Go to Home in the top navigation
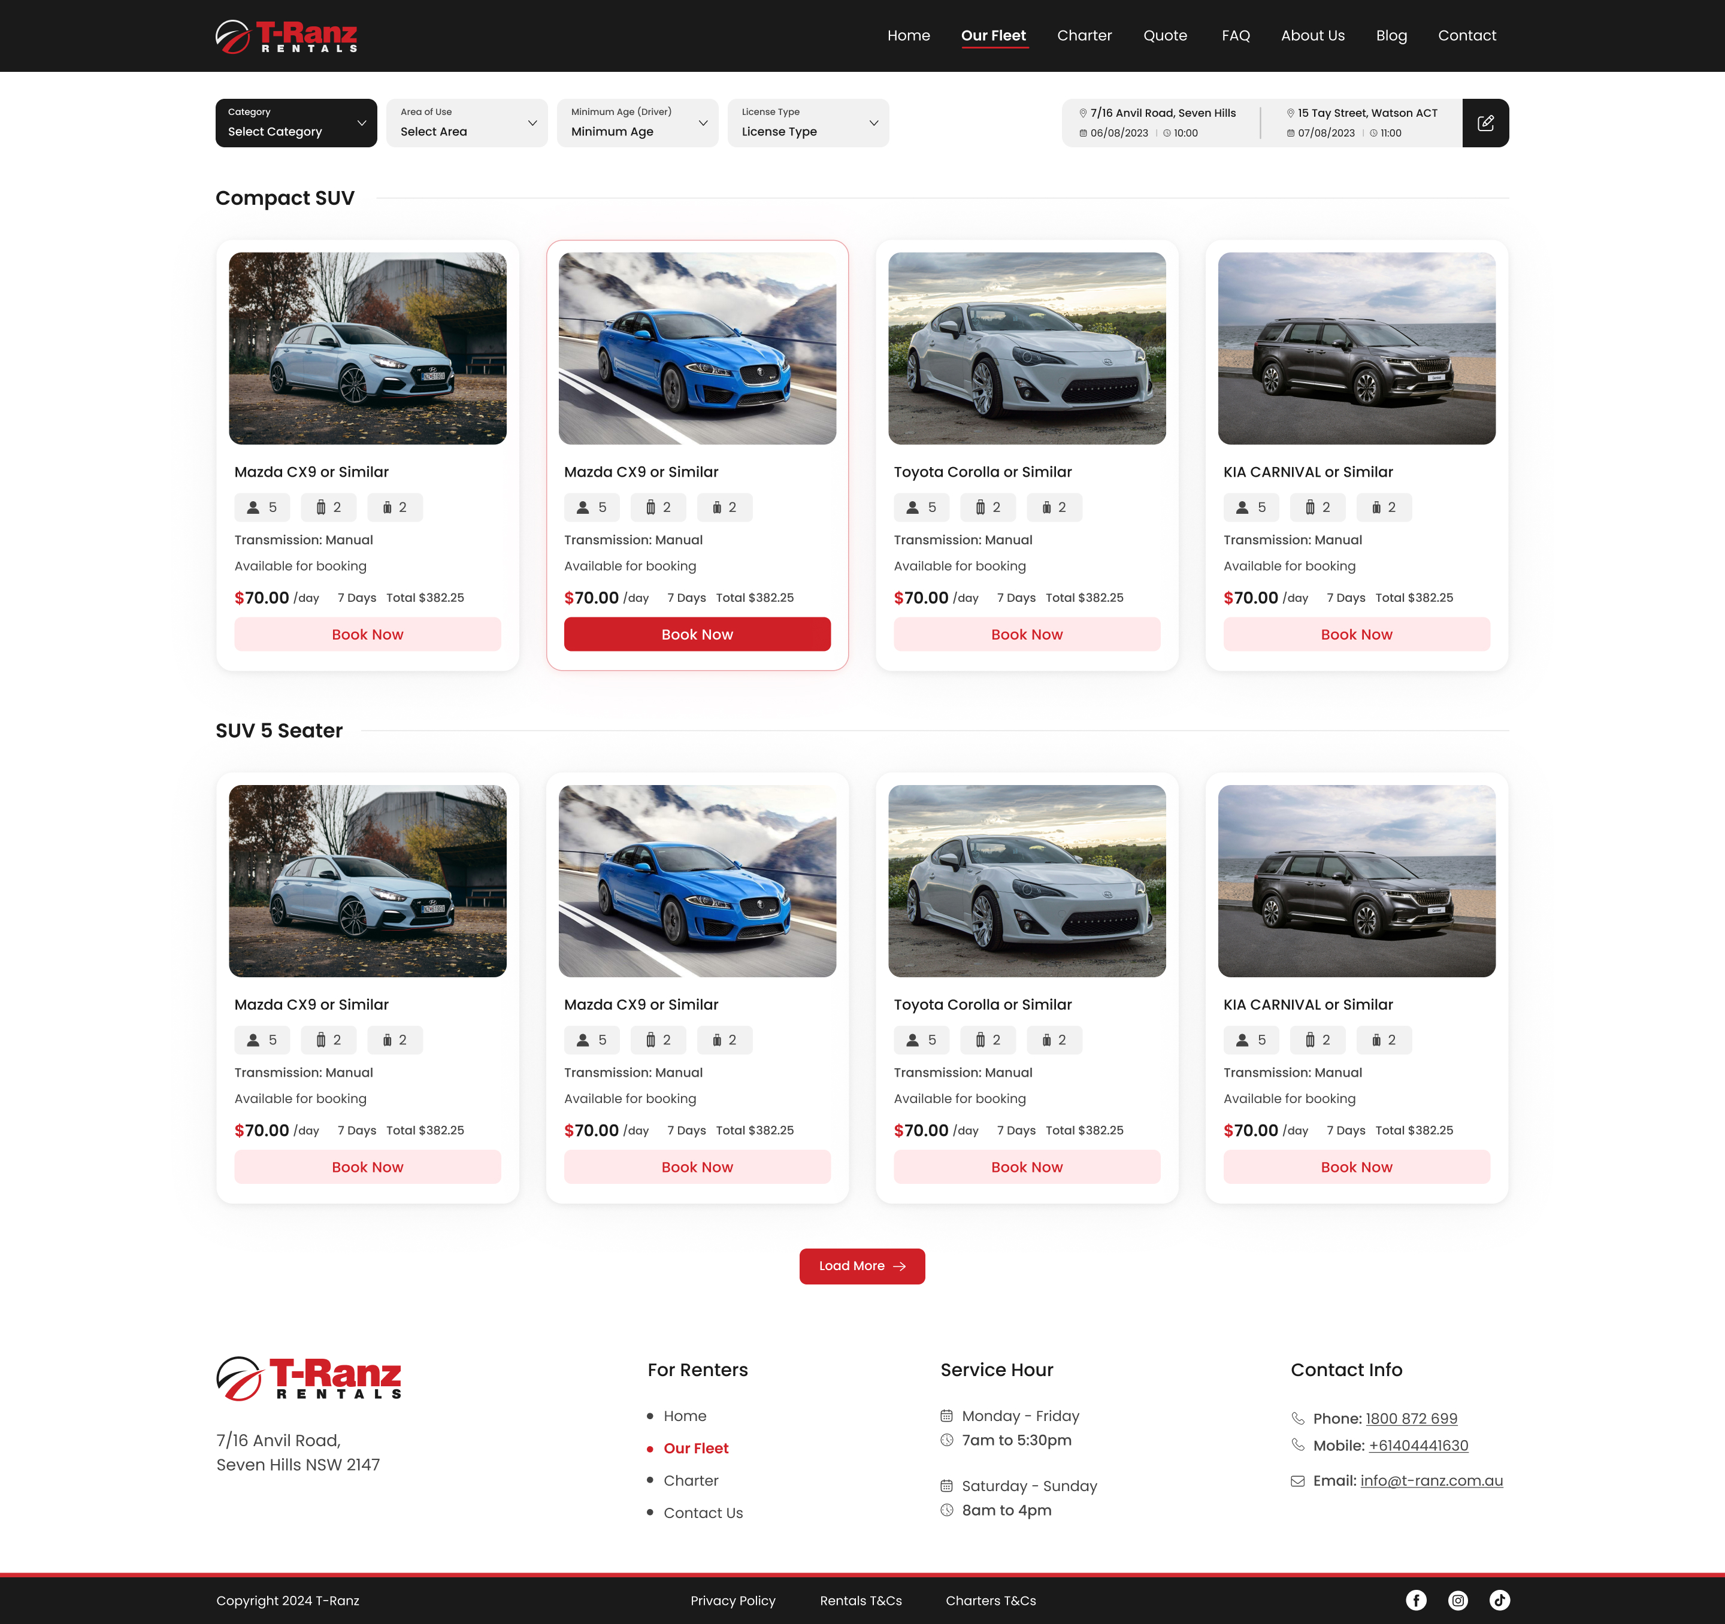 (909, 35)
